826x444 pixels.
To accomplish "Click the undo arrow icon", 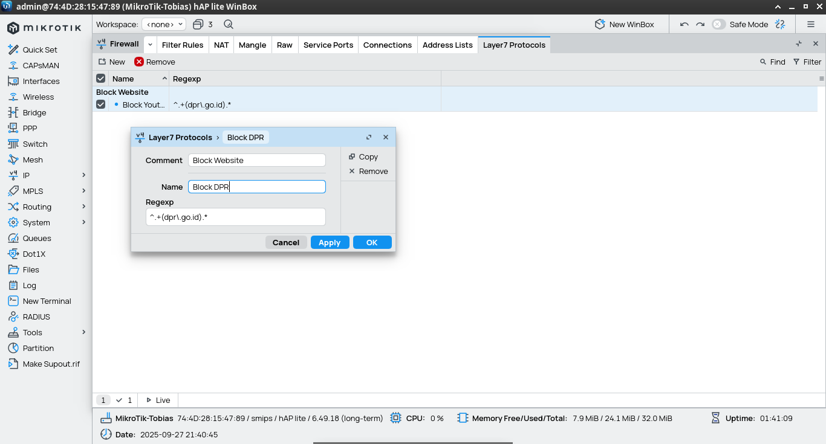I will pyautogui.click(x=684, y=24).
